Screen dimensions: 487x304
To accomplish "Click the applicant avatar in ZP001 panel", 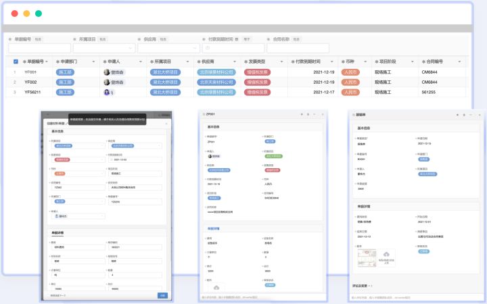I will pos(209,156).
